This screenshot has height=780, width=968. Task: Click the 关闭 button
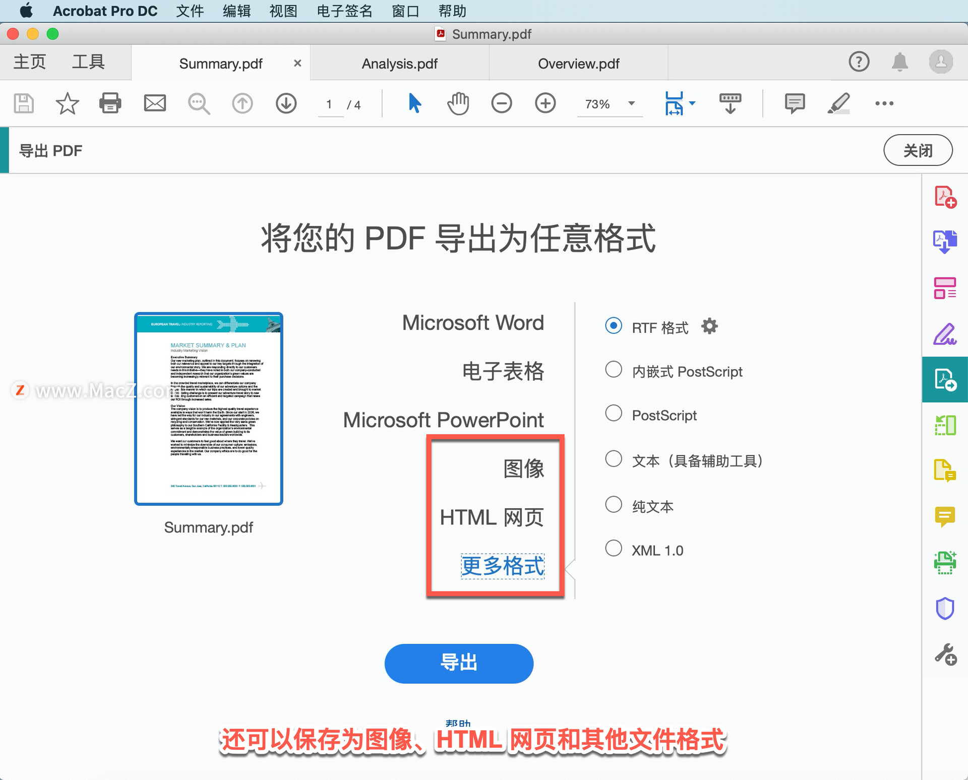pyautogui.click(x=918, y=150)
